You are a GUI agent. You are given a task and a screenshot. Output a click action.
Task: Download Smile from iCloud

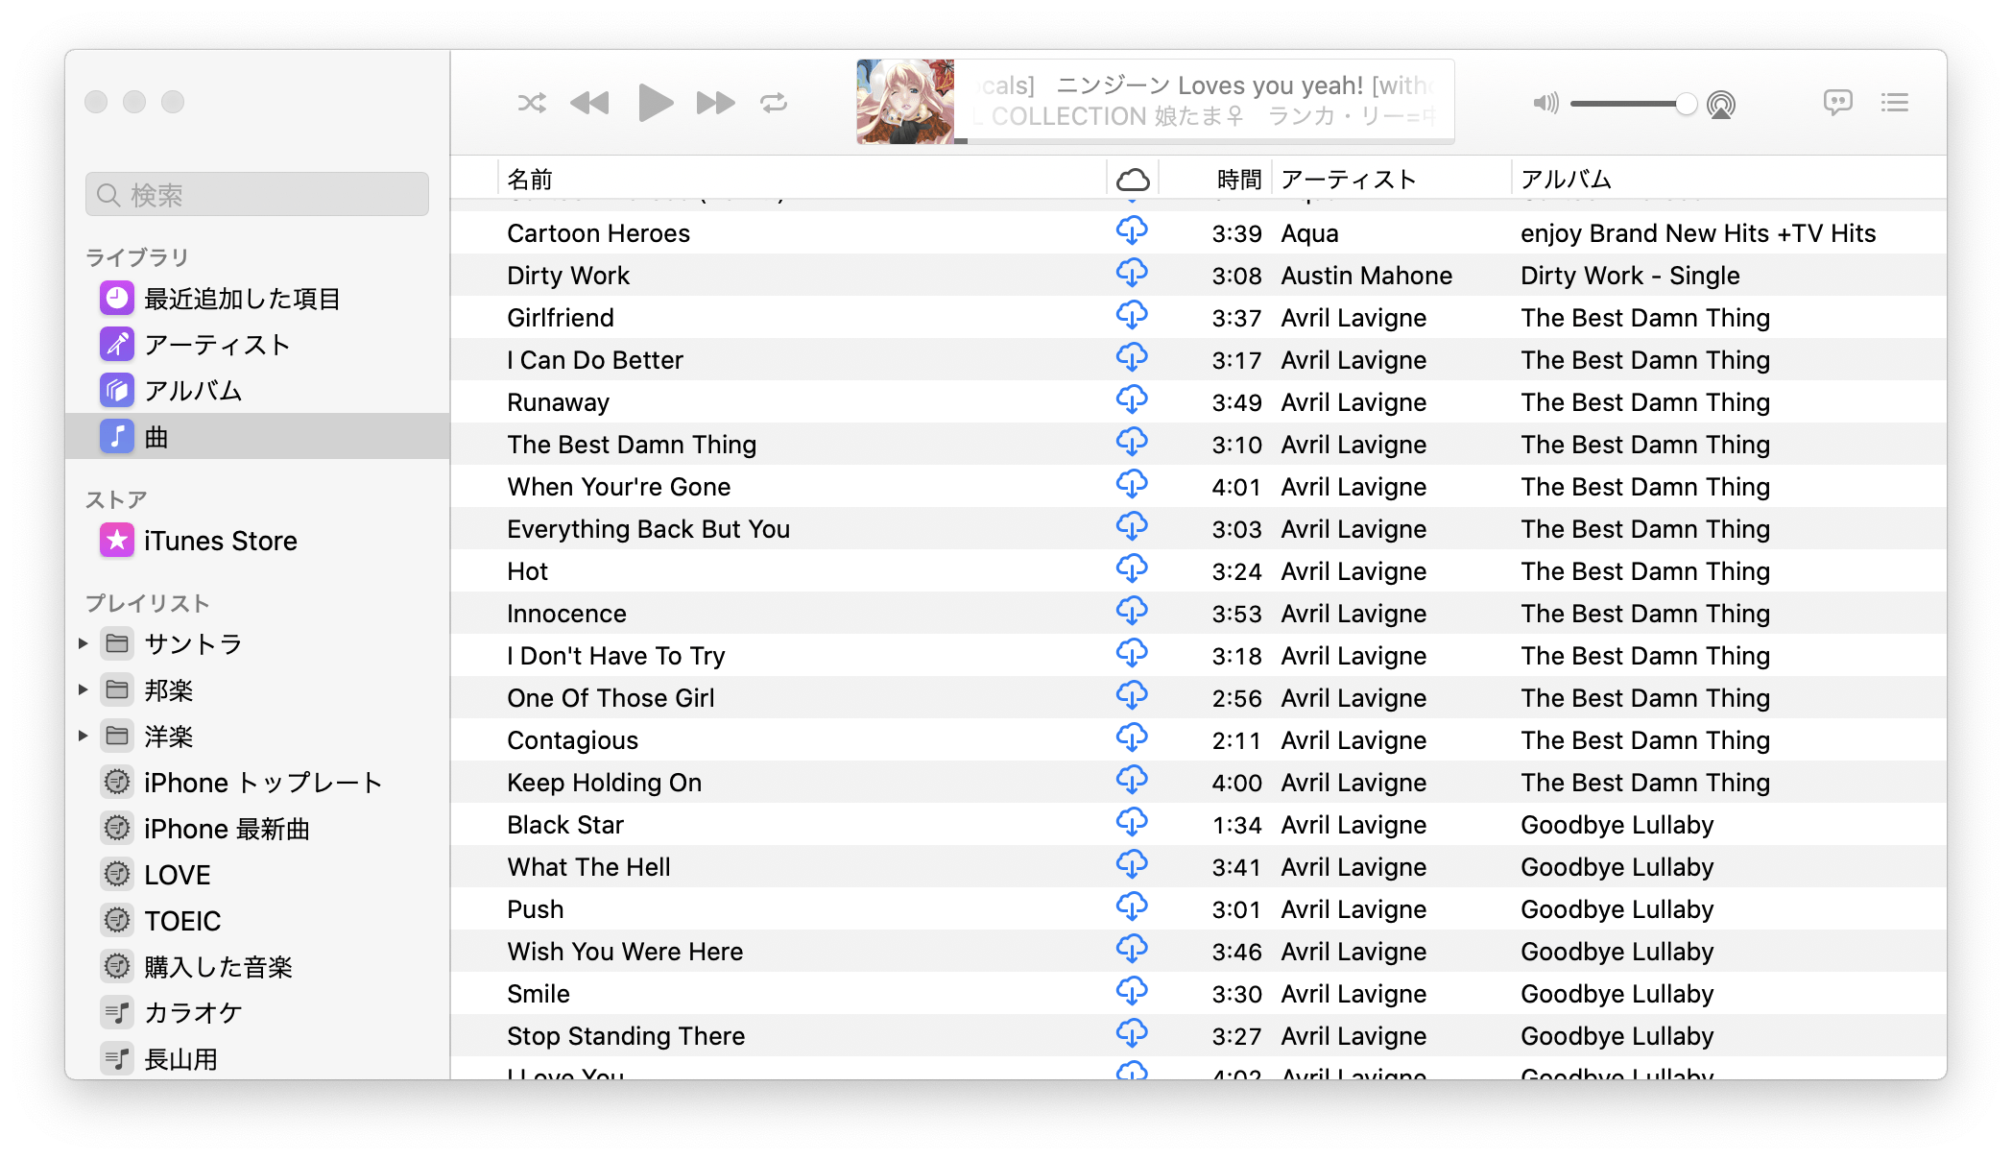(1132, 992)
